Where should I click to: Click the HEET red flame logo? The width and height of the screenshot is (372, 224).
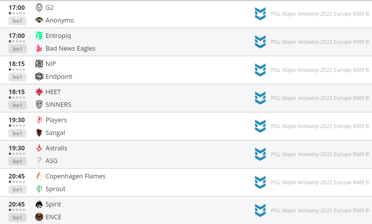click(39, 92)
